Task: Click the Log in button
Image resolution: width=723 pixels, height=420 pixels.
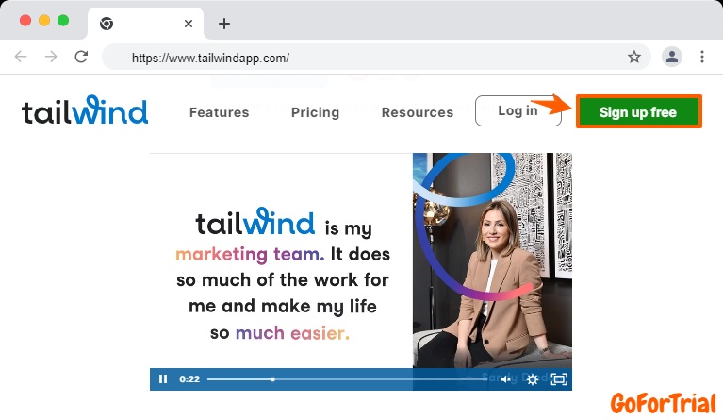Action: coord(518,110)
